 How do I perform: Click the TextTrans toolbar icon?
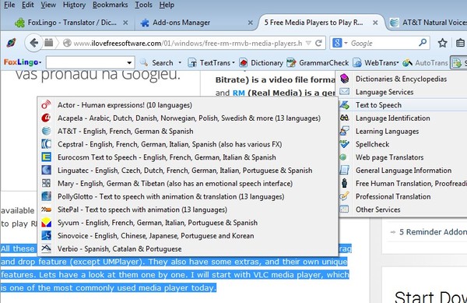pos(192,63)
